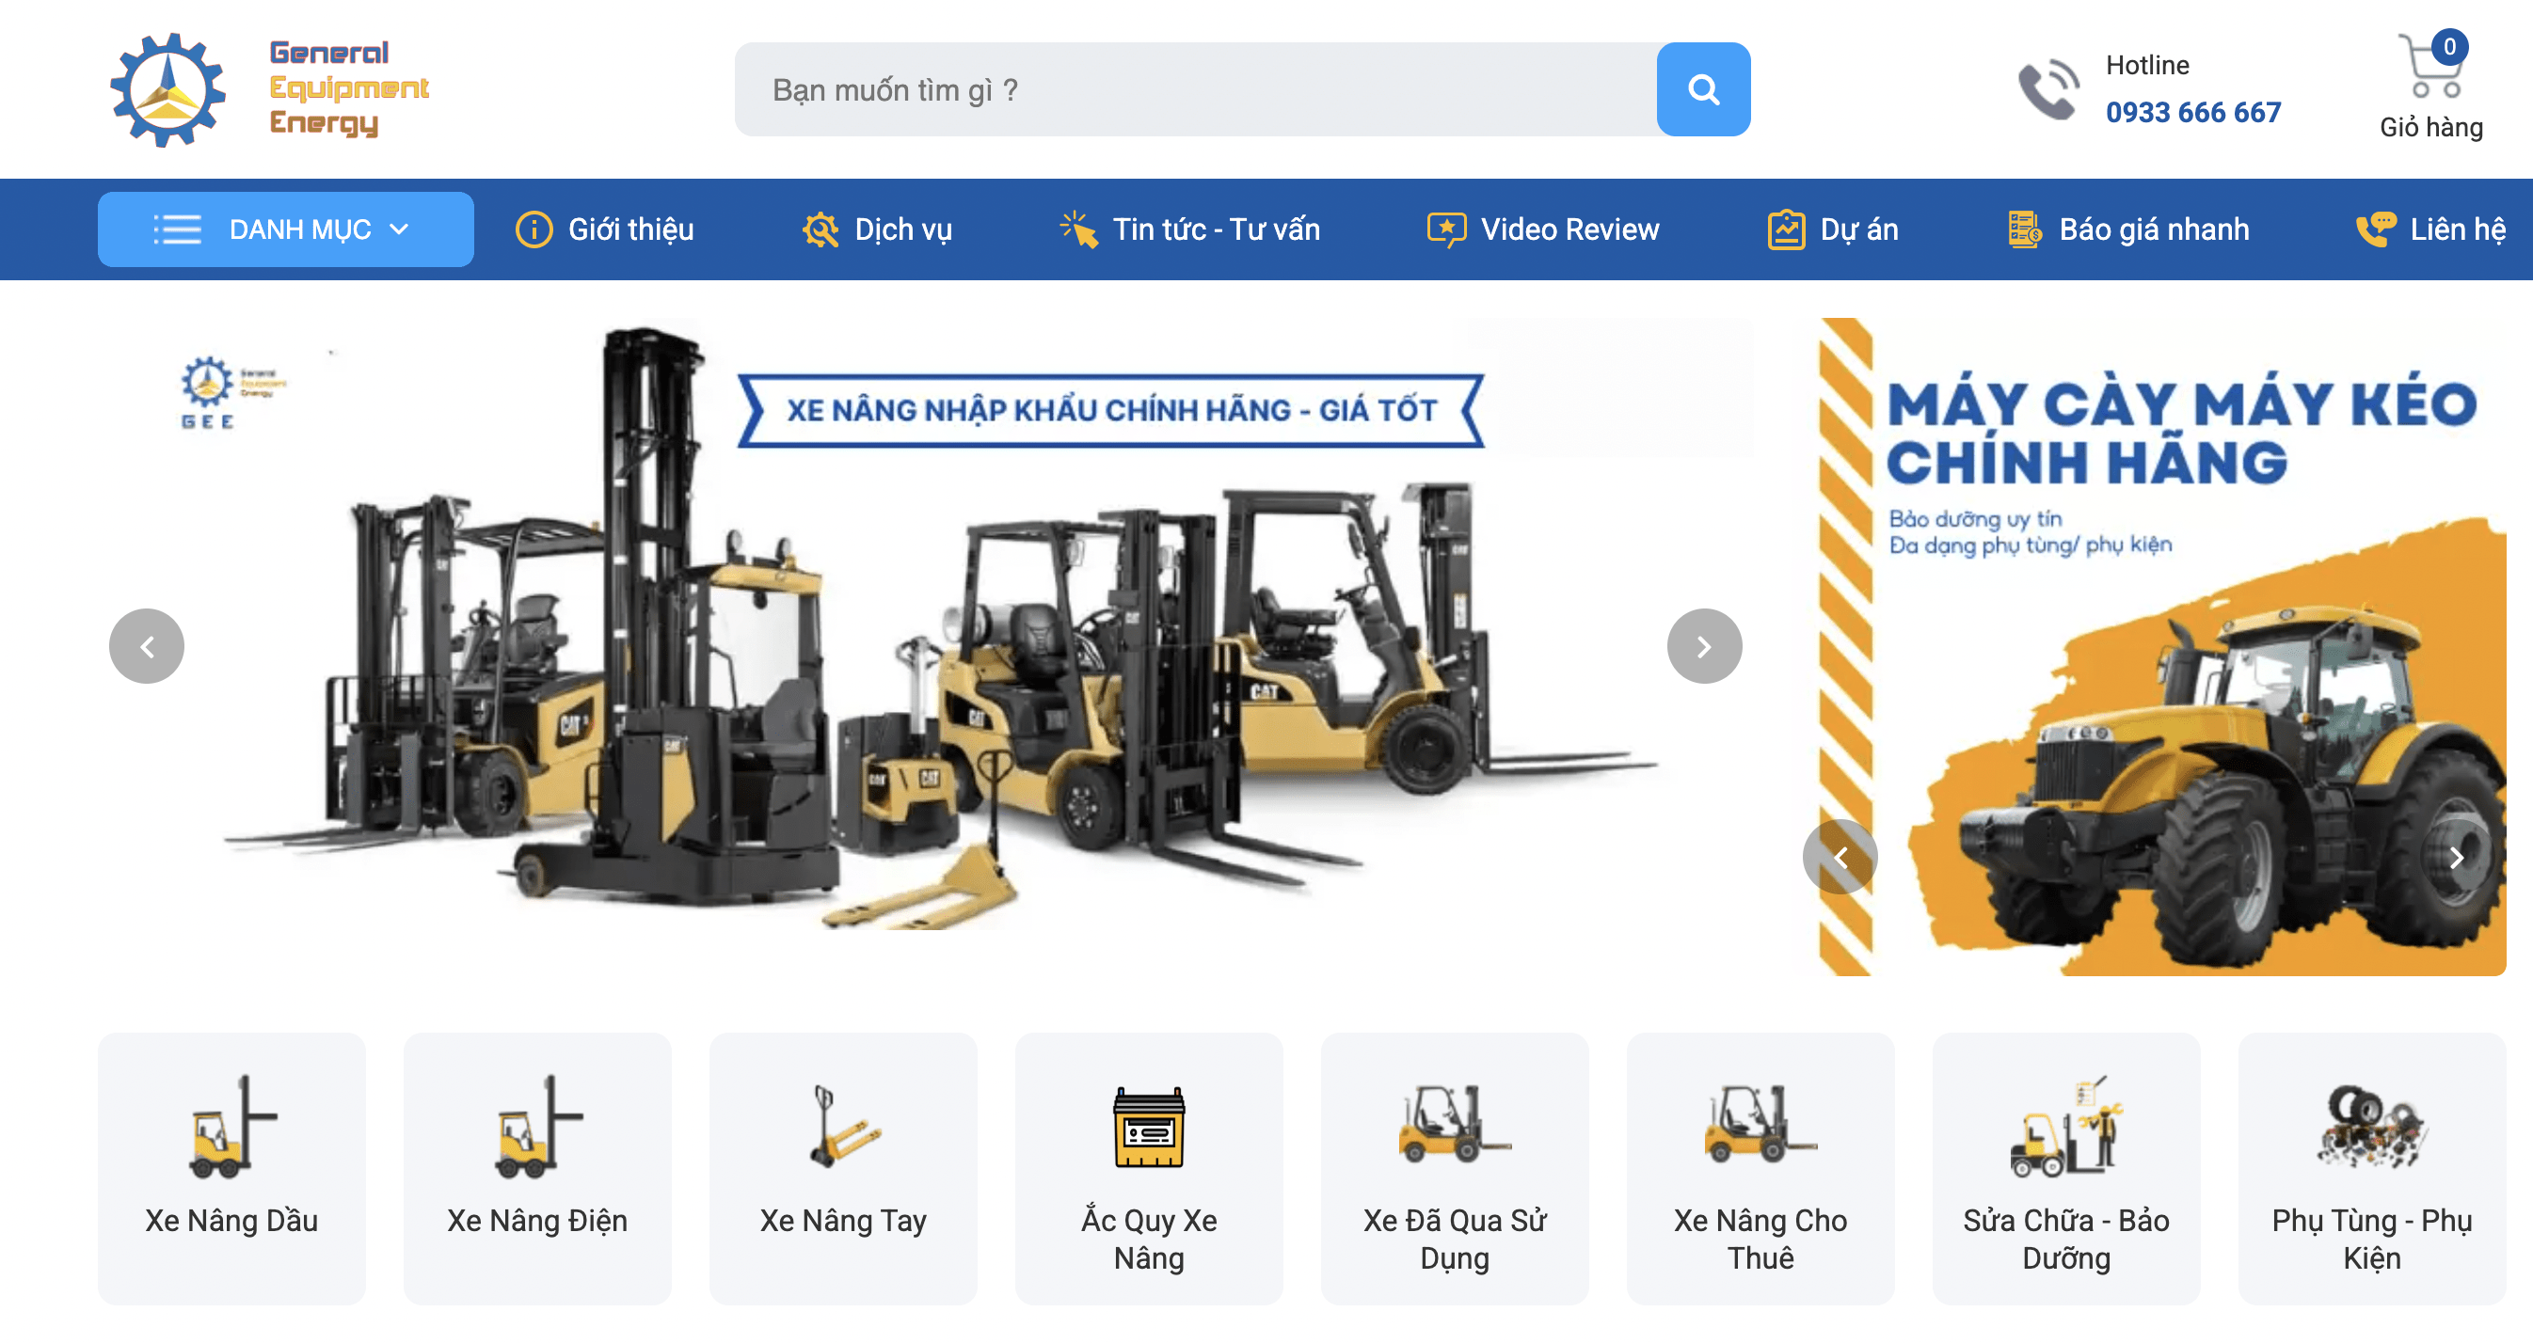Screen dimensions: 2533x1343
Task: Click the General Equipment Energy gear logo
Action: click(x=168, y=89)
